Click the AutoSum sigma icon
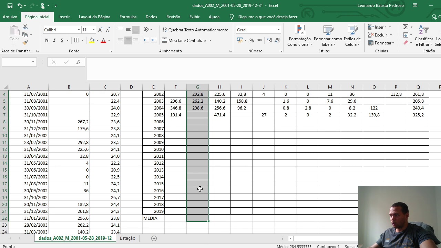Viewport: 441px width, 248px height. pos(406,27)
